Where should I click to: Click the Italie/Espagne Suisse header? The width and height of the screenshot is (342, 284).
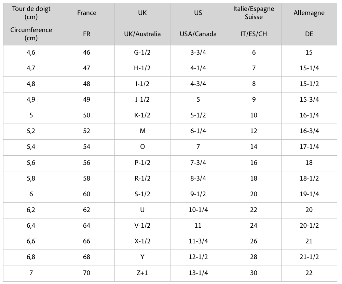(x=254, y=13)
